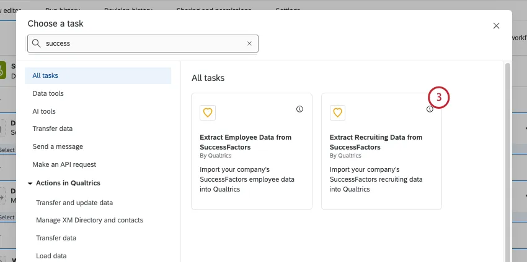This screenshot has width=527, height=262.
Task: Choose Extract Employee Data from SuccessFactors task
Action: click(251, 161)
